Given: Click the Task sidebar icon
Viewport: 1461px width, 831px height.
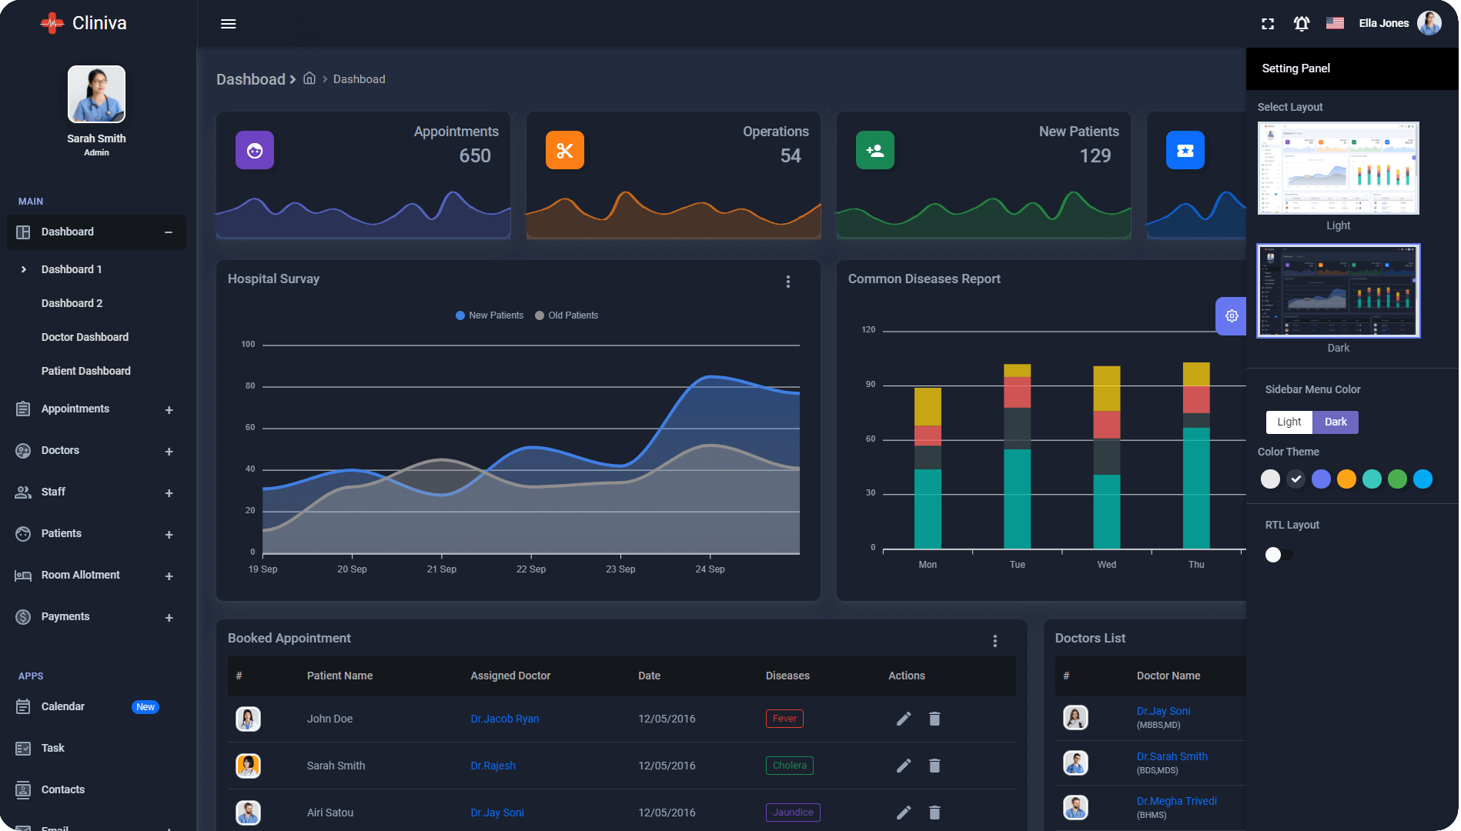Looking at the screenshot, I should [23, 748].
